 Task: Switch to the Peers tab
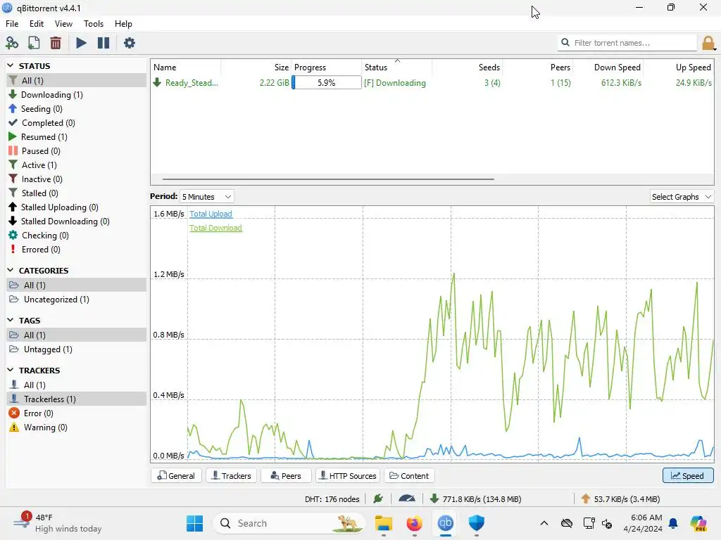pos(286,476)
